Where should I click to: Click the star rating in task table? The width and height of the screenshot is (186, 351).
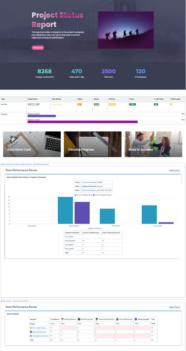[57, 105]
